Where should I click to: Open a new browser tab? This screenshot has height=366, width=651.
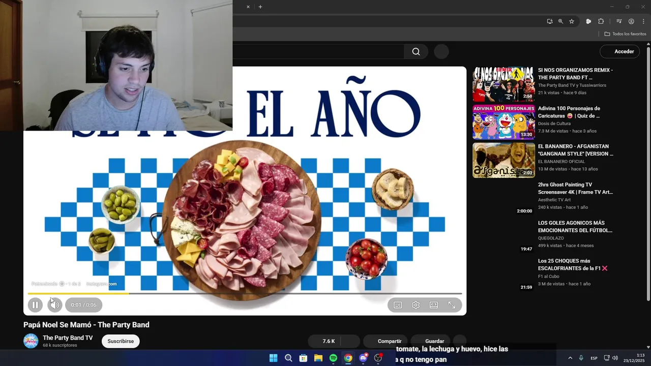pos(260,7)
